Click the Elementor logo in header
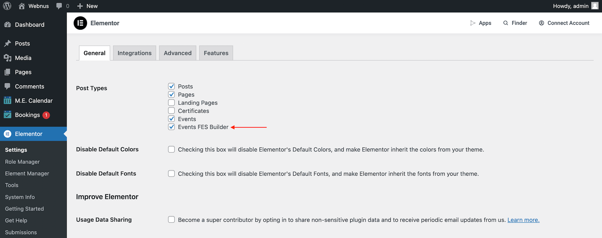Image resolution: width=602 pixels, height=238 pixels. 80,23
